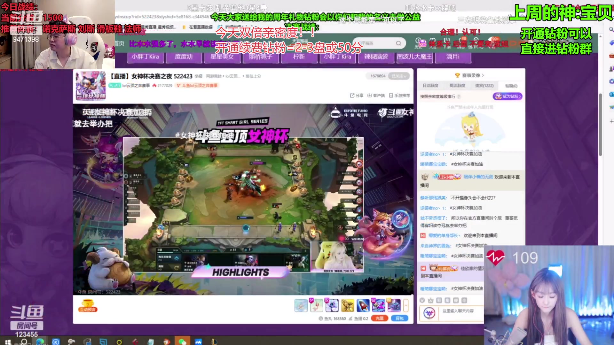Click the 成为钻粉 button
The width and height of the screenshot is (614, 345).
[508, 96]
